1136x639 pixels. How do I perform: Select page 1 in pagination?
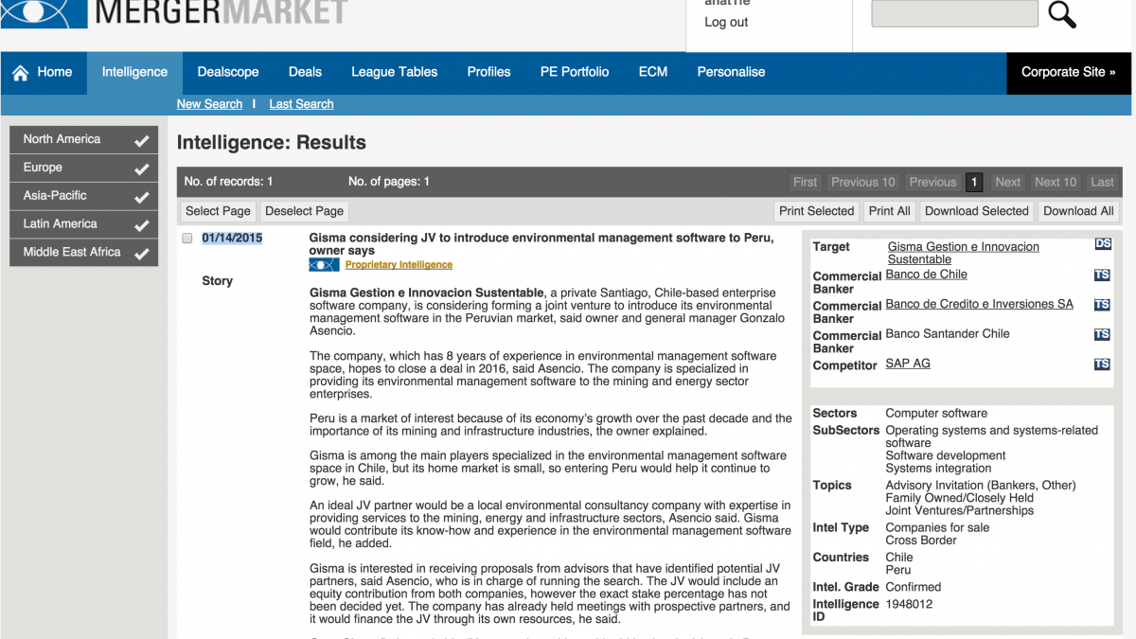click(x=974, y=182)
